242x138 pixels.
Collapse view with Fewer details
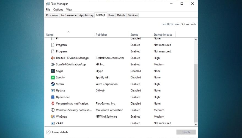tap(57, 132)
